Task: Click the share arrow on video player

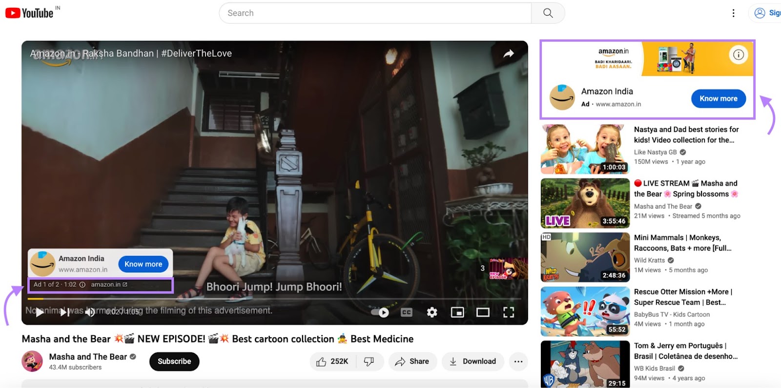Action: pyautogui.click(x=509, y=54)
